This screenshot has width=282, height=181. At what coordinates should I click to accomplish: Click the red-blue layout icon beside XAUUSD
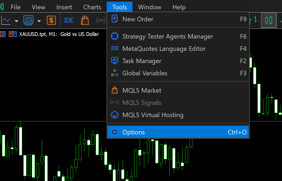[13, 34]
